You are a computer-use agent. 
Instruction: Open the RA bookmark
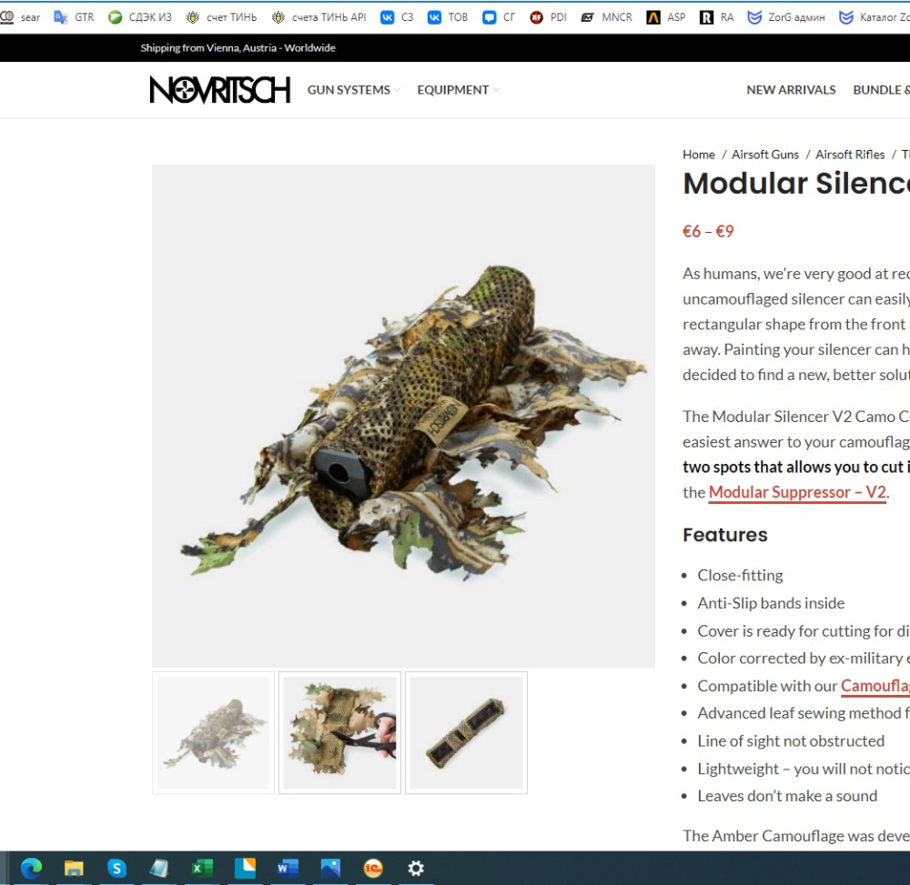[x=717, y=17]
